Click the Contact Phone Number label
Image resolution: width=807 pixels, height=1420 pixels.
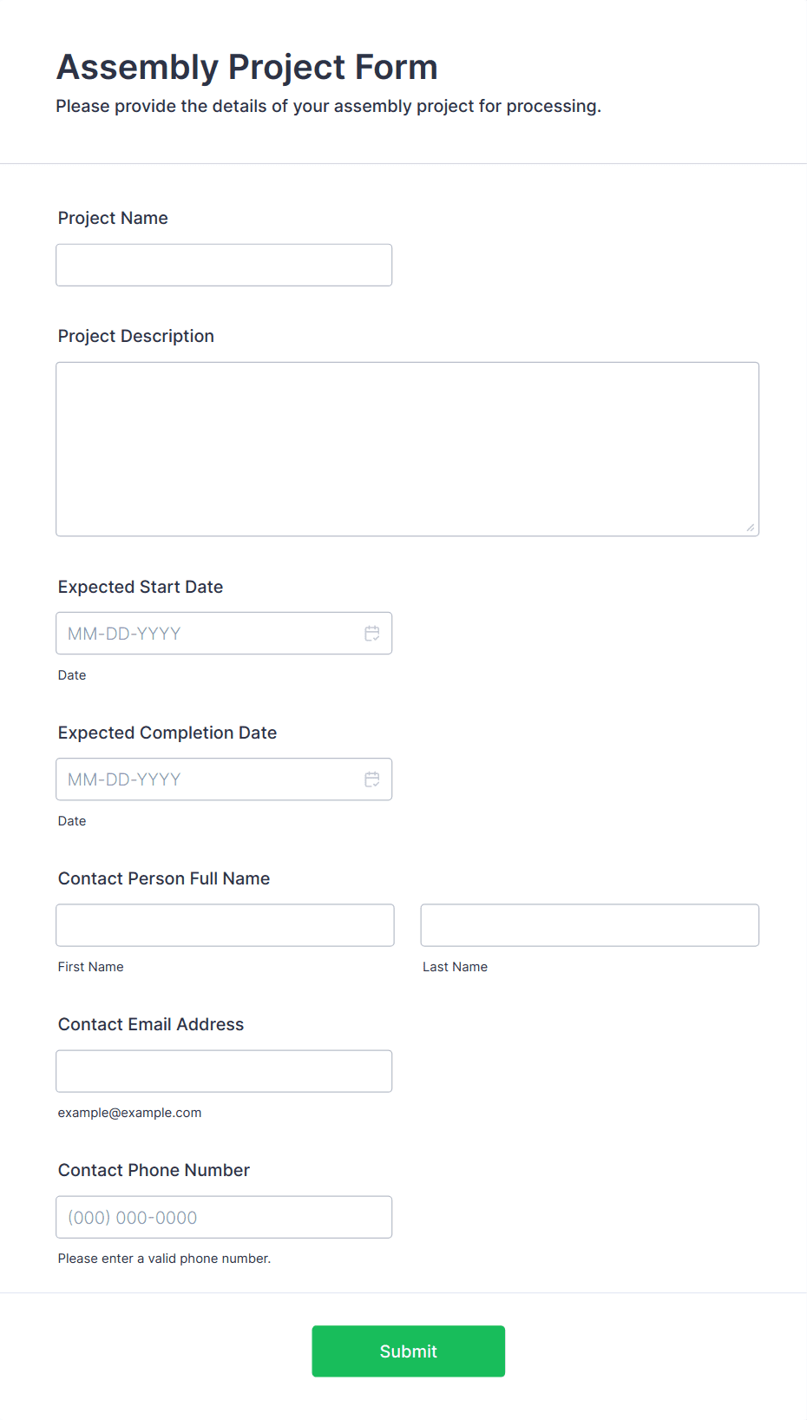[x=154, y=1170]
